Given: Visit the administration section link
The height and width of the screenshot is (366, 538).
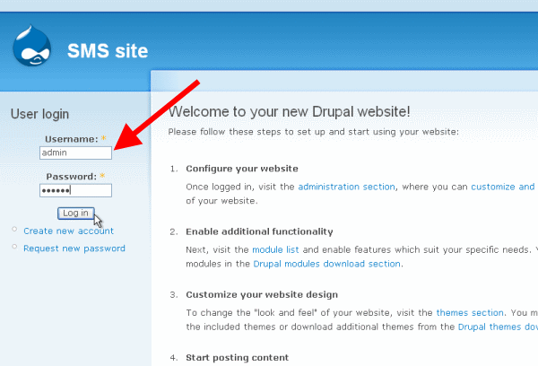Looking at the screenshot, I should coord(346,187).
